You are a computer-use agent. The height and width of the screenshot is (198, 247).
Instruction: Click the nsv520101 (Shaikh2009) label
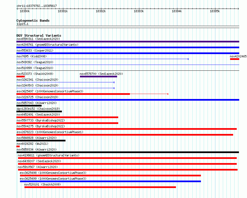coord(42,184)
